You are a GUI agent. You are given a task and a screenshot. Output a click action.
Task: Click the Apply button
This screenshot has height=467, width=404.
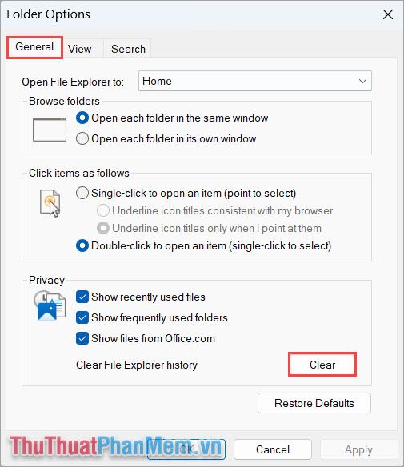pyautogui.click(x=358, y=449)
